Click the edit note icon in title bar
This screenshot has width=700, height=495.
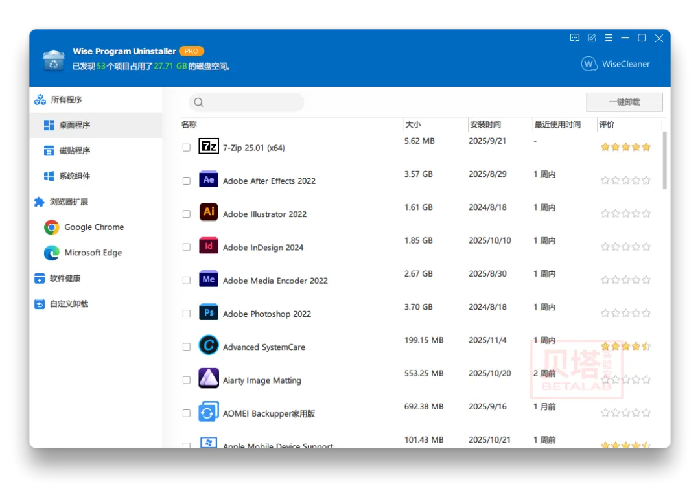pyautogui.click(x=592, y=38)
